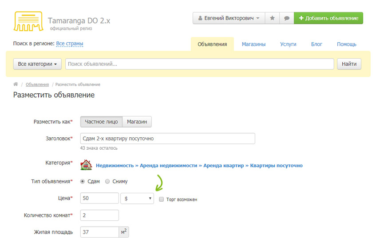376x243 pixels.
Task: Select the Сниму radio option
Action: (107, 181)
